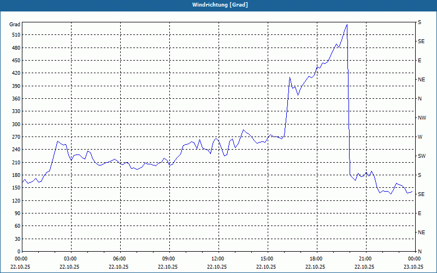Select the 'Grad' unit label on the y-axis
Screen dimensions: 437x273
(15, 25)
